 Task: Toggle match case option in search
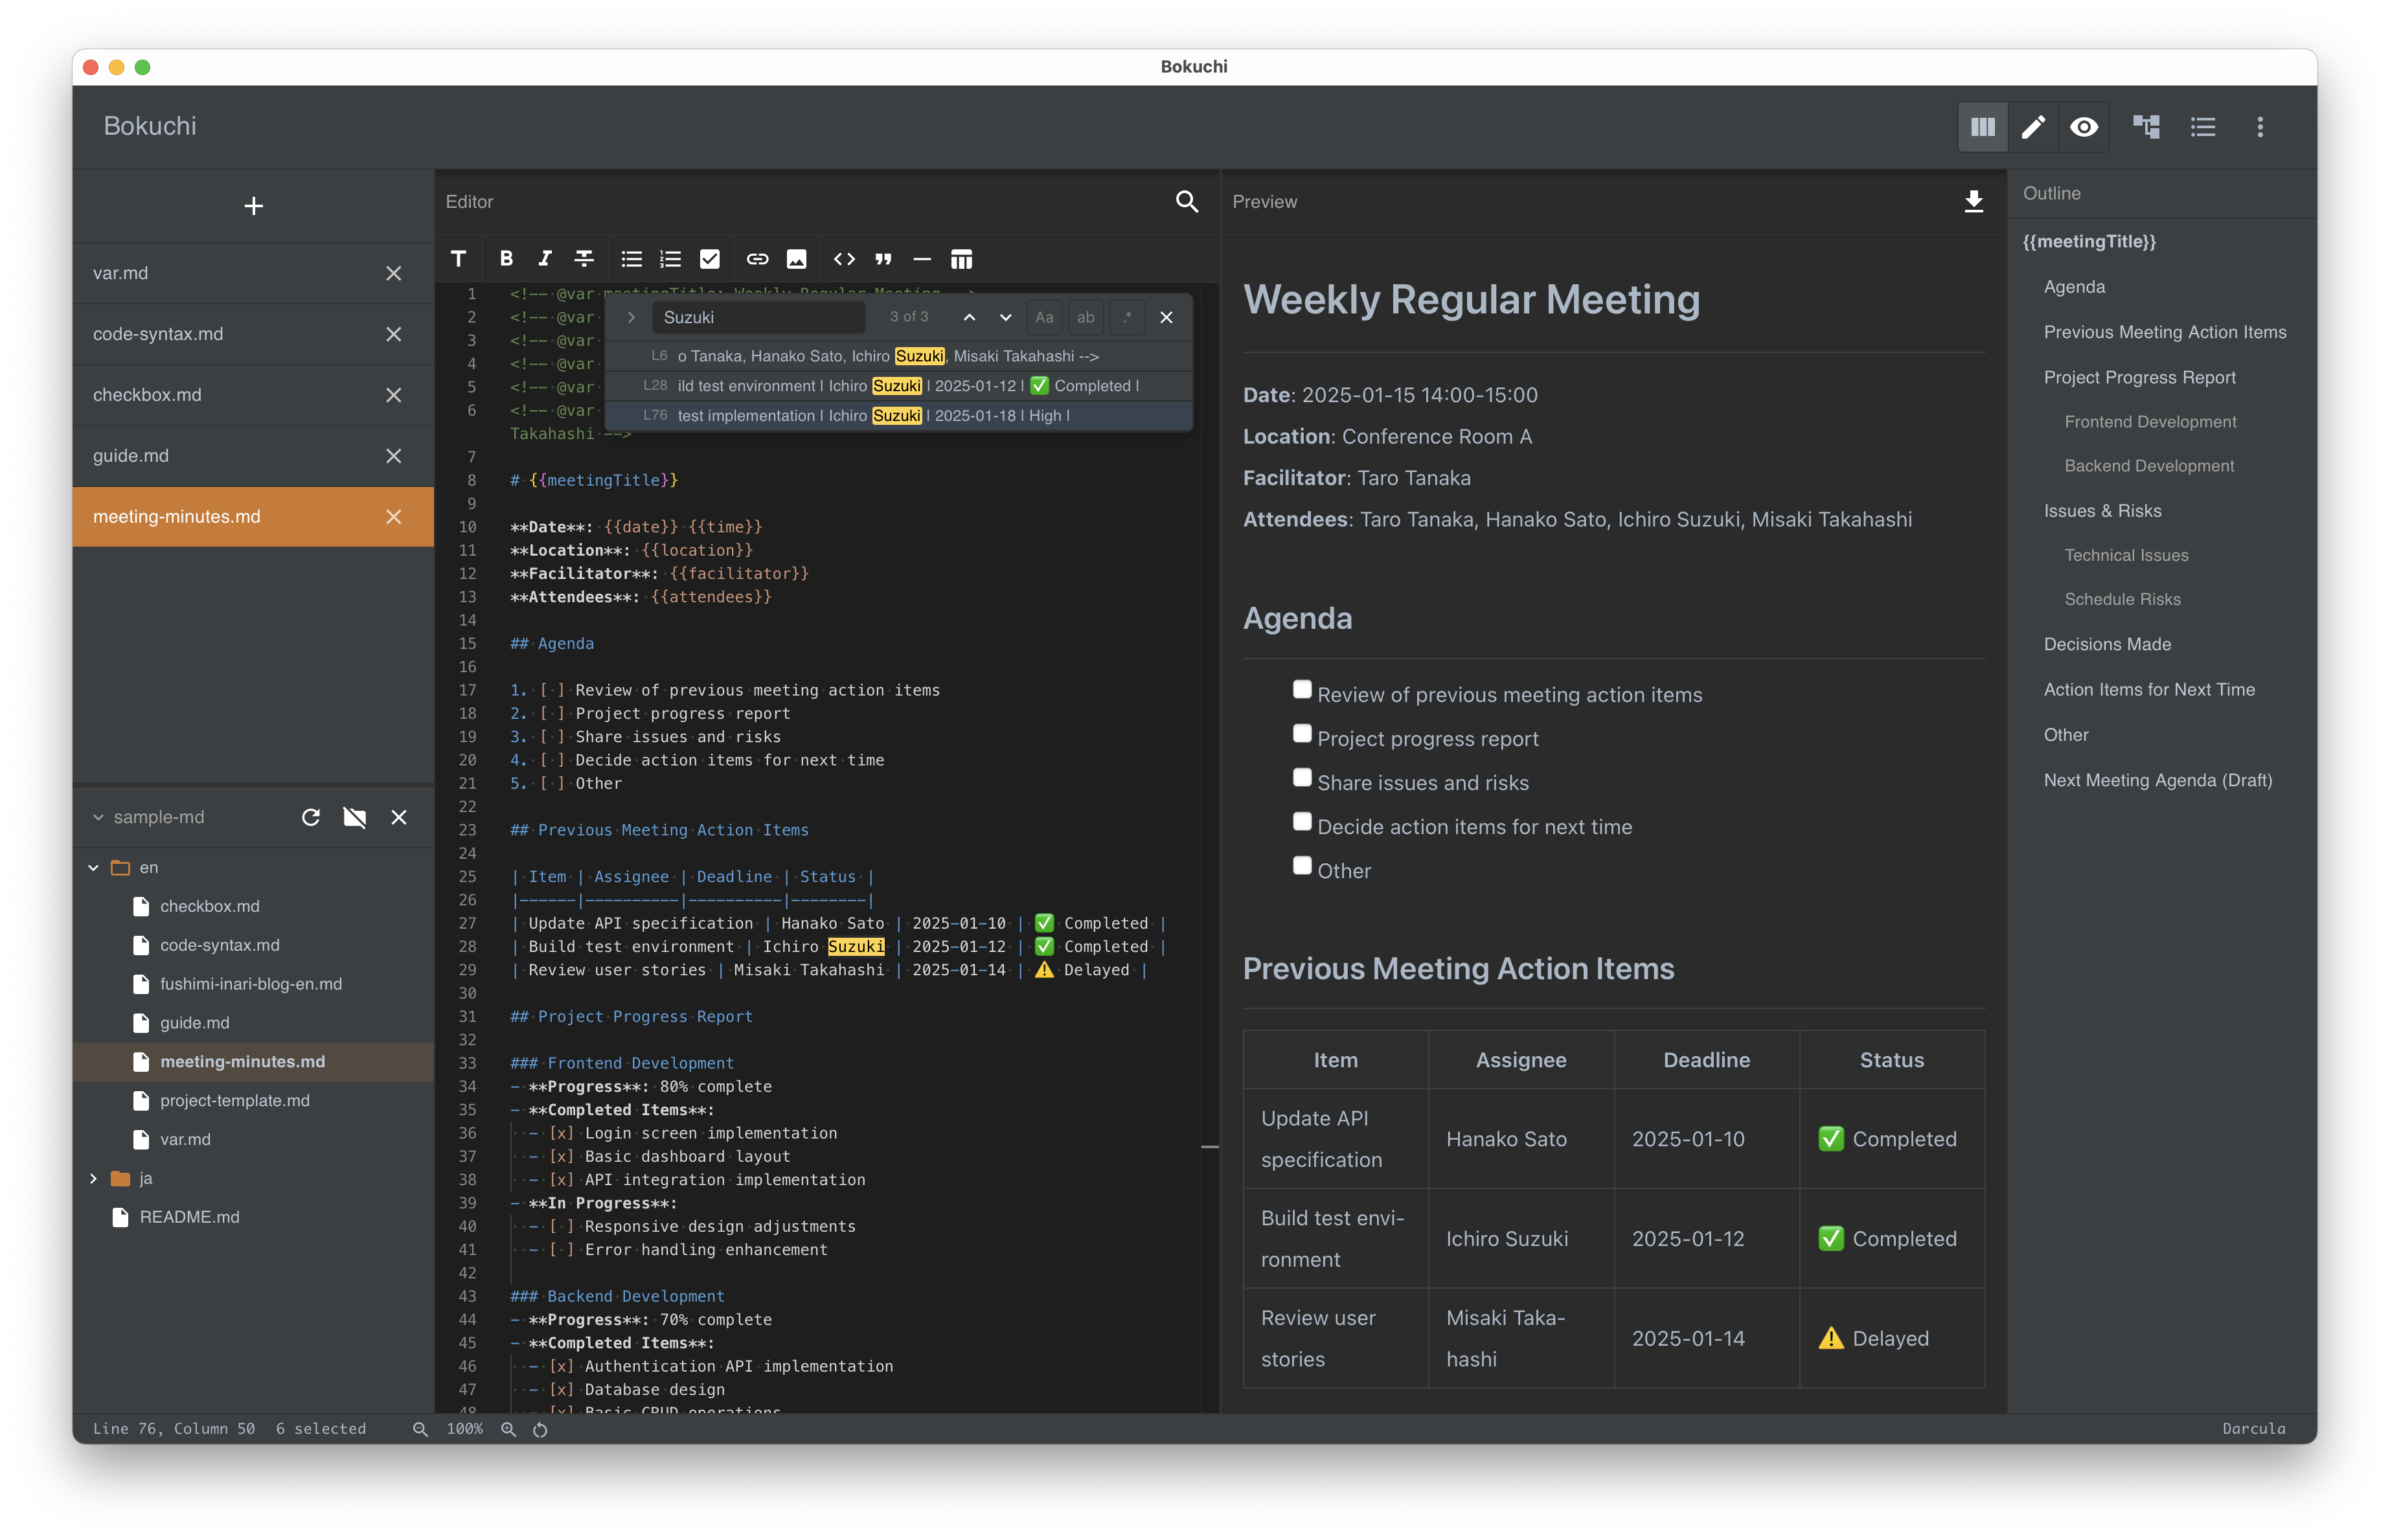click(x=1044, y=317)
